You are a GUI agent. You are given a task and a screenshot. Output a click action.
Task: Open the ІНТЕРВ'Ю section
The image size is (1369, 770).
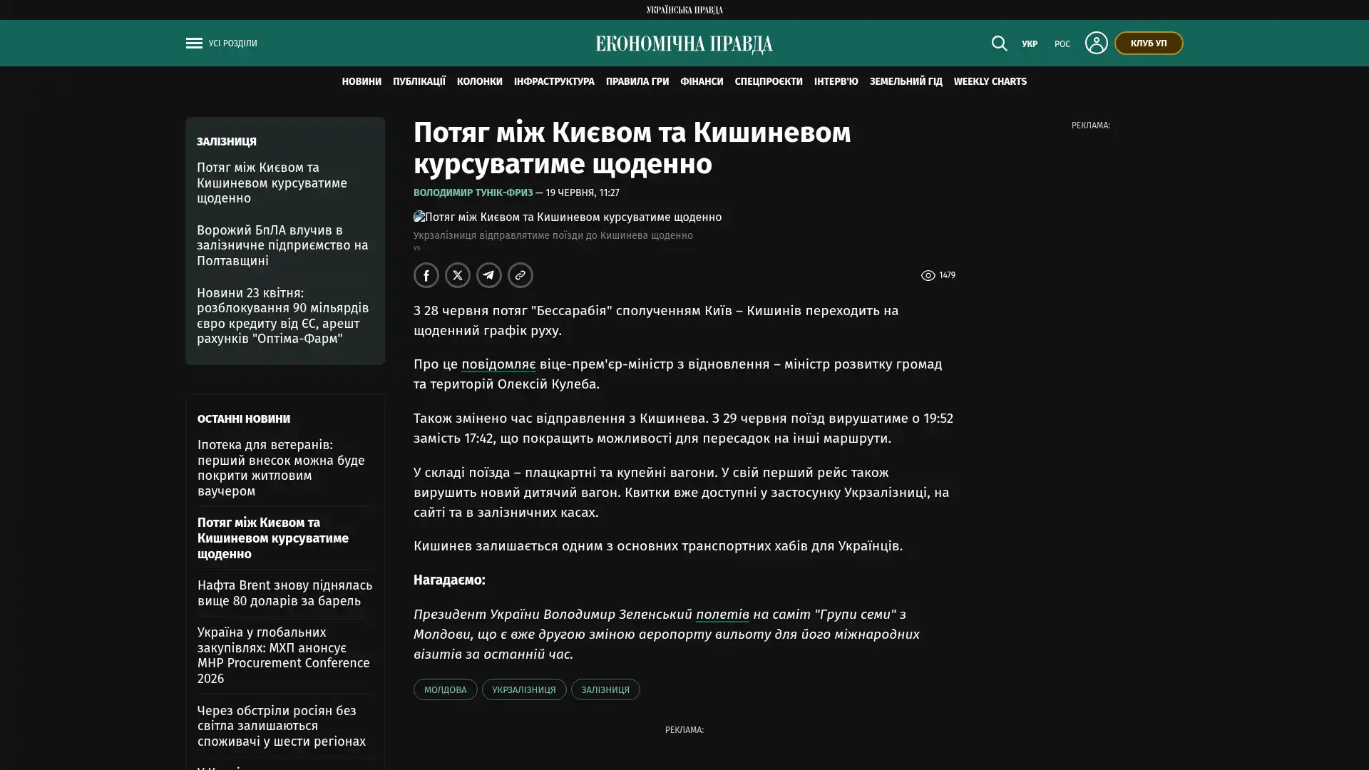click(836, 81)
